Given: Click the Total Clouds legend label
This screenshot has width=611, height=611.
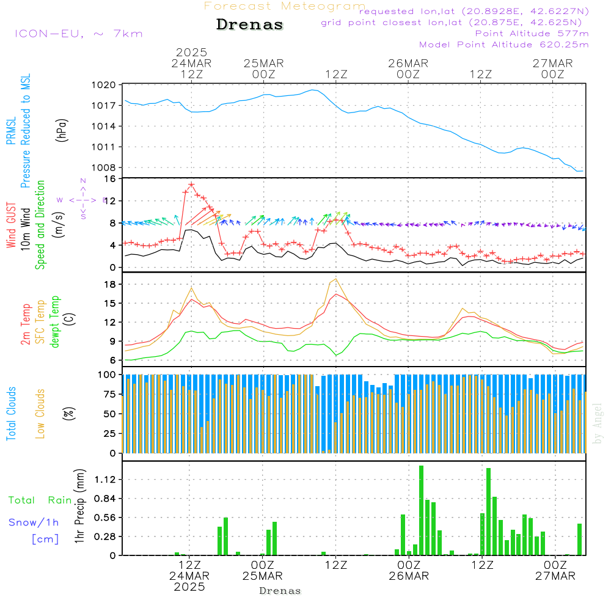Looking at the screenshot, I should [11, 414].
